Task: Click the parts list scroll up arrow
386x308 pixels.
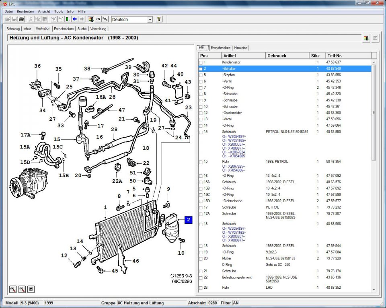Action: click(x=374, y=62)
